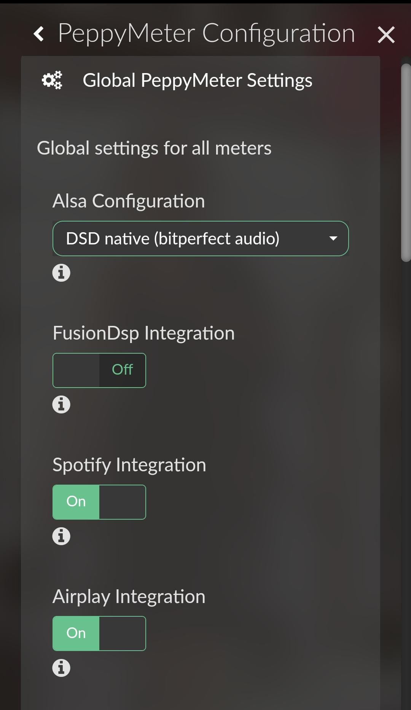Turn off Airplay Integration switch
This screenshot has height=710, width=411.
[x=99, y=633]
